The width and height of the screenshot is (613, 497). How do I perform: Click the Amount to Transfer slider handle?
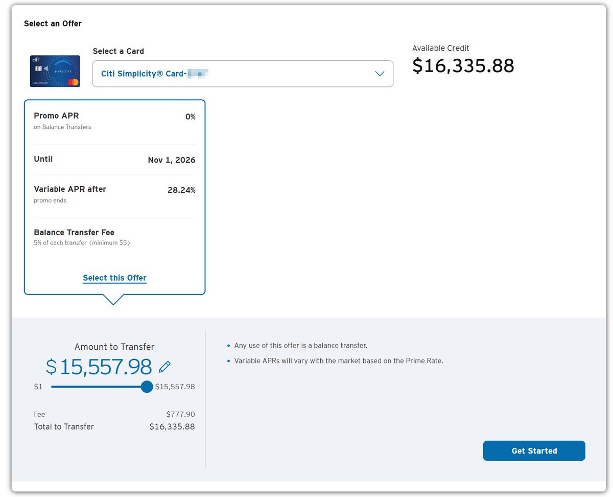pos(147,387)
